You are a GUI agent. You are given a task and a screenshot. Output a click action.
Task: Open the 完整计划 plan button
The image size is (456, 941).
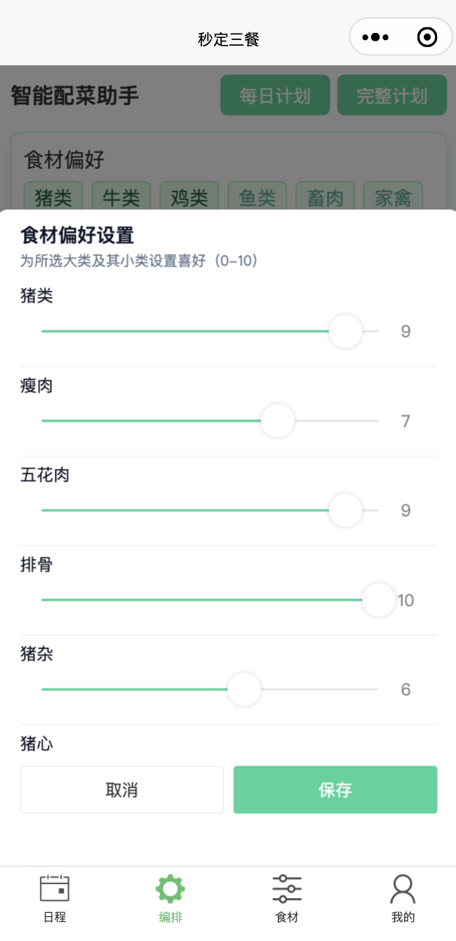tap(392, 96)
